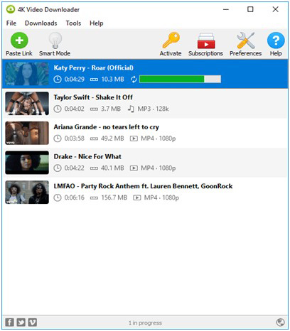
Task: Click clock icon in LMFAO row
Action: 58,197
